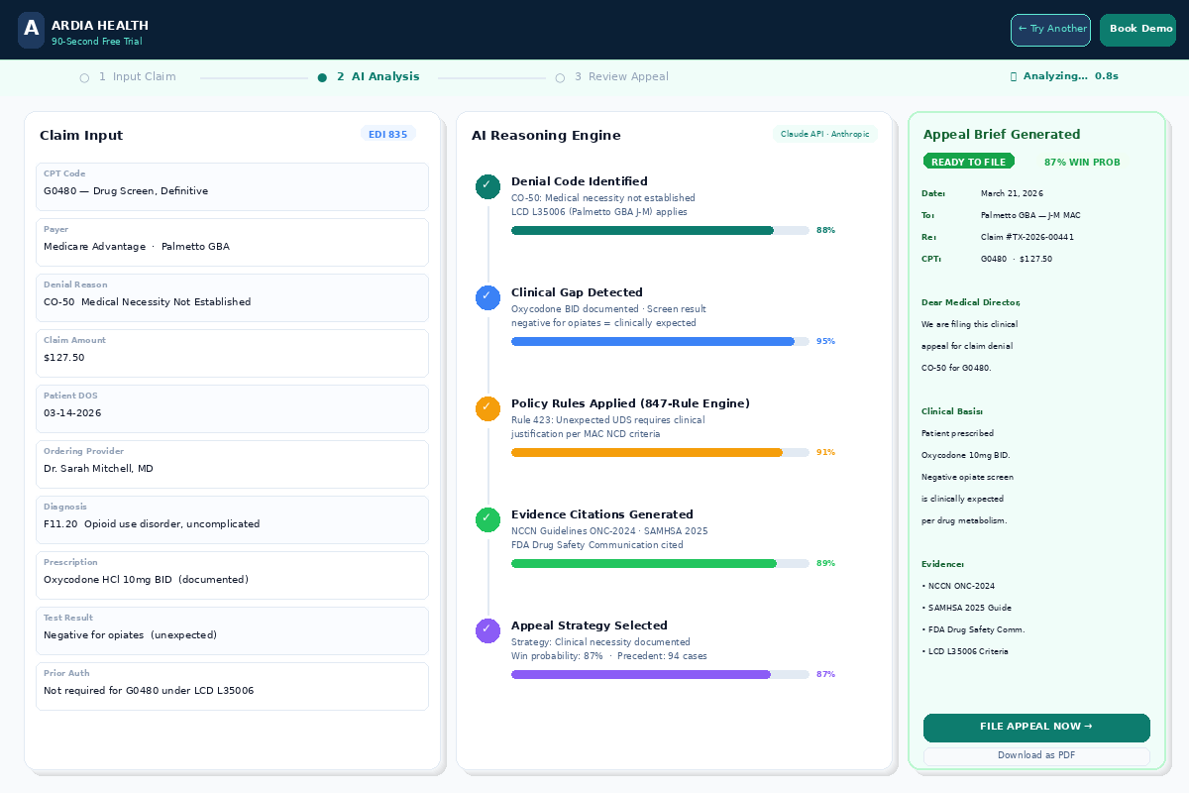Select the step 1 circle for Input Claim
The image size is (1189, 793).
point(84,76)
